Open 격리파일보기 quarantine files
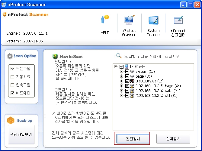 pos(21,134)
